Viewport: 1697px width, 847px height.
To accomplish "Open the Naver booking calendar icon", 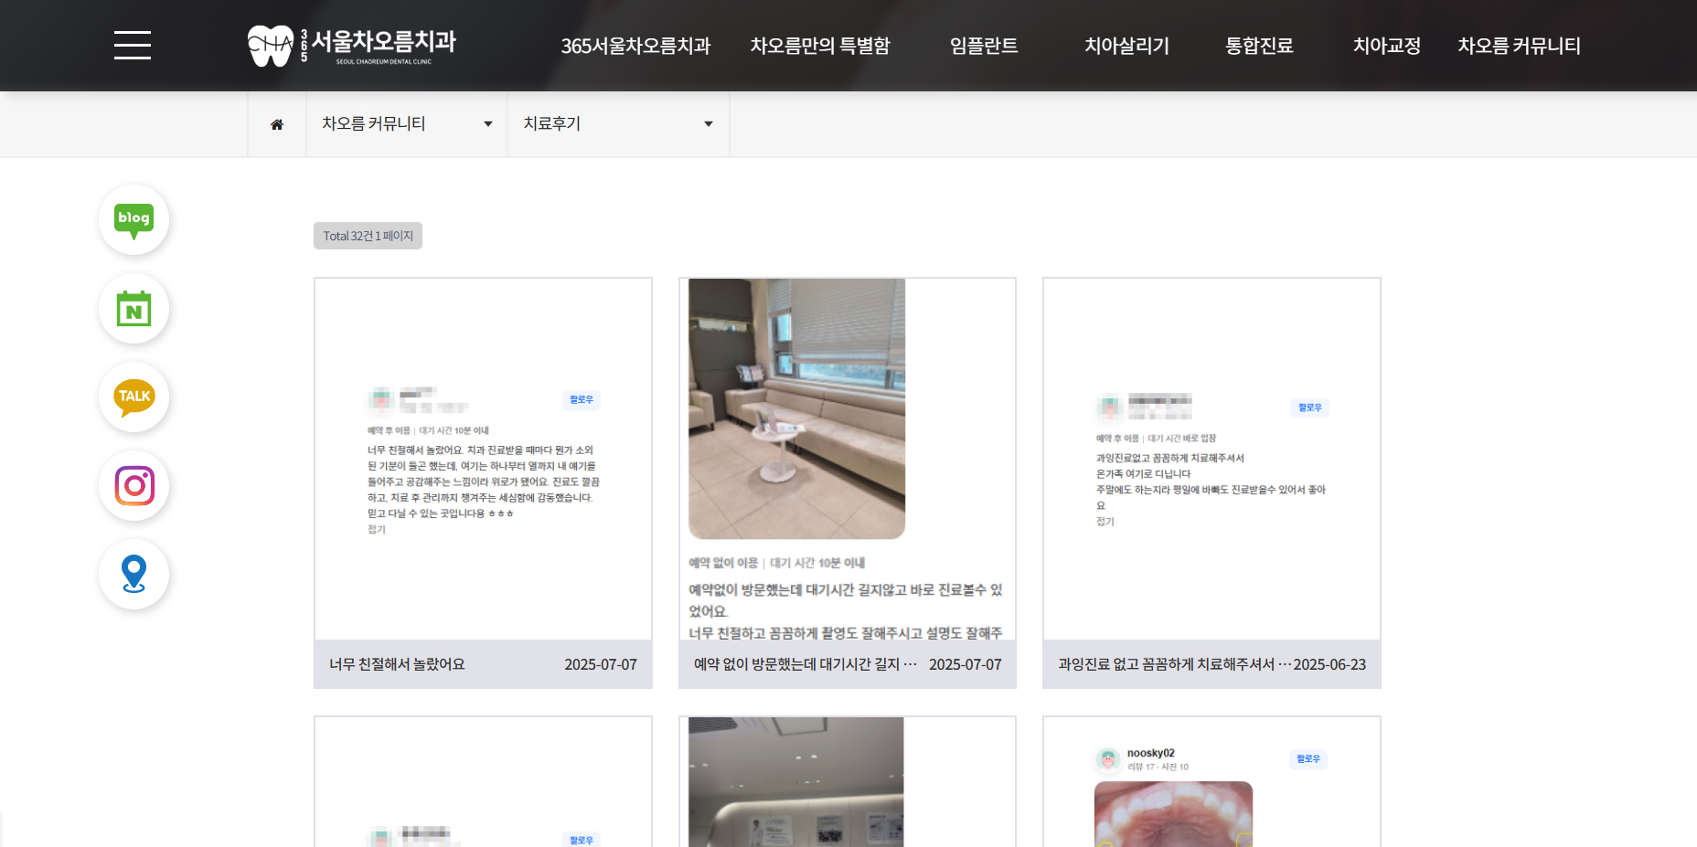I will tap(133, 309).
